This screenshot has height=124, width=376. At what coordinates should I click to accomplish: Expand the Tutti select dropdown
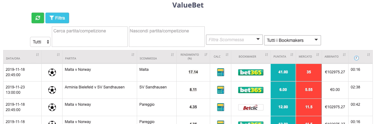[x=40, y=42]
